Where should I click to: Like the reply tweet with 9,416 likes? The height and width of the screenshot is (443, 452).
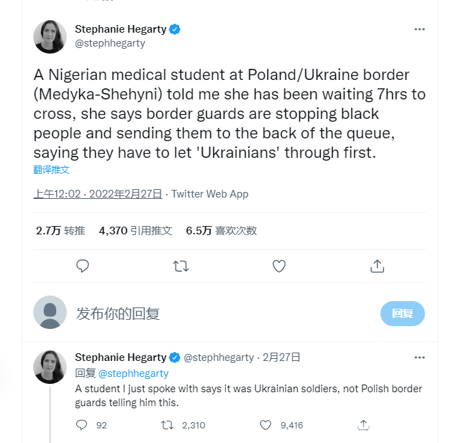point(265,424)
